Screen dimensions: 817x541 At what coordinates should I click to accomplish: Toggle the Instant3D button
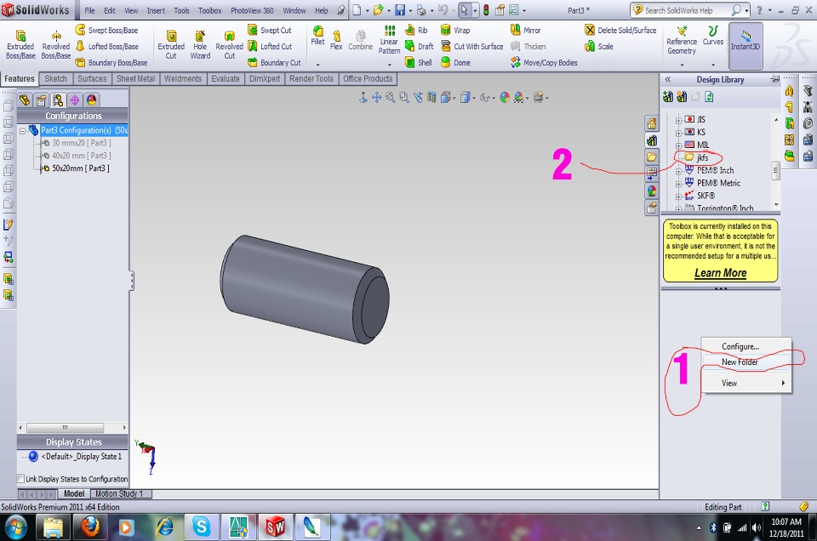tap(746, 44)
